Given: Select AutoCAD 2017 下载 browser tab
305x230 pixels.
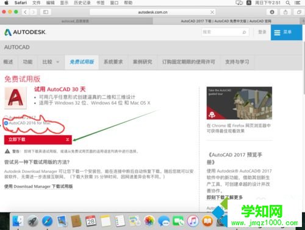Looking at the screenshot, I should point(226,21).
